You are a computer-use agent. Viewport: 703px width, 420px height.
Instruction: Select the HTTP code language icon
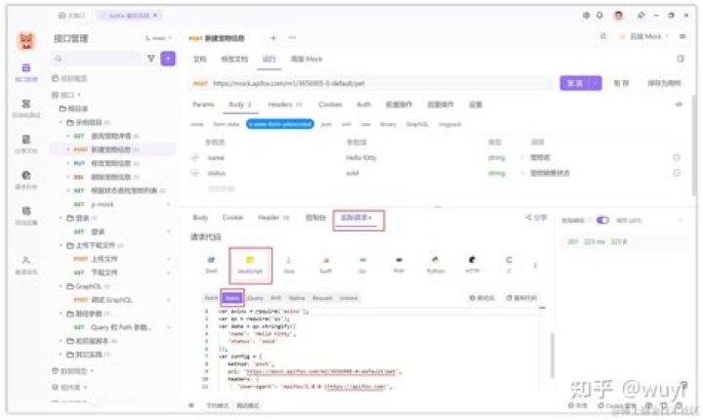pos(473,265)
